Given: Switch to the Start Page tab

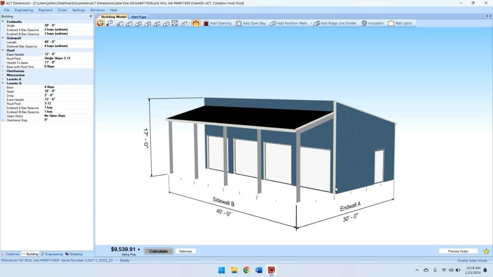Looking at the screenshot, I should coord(139,16).
